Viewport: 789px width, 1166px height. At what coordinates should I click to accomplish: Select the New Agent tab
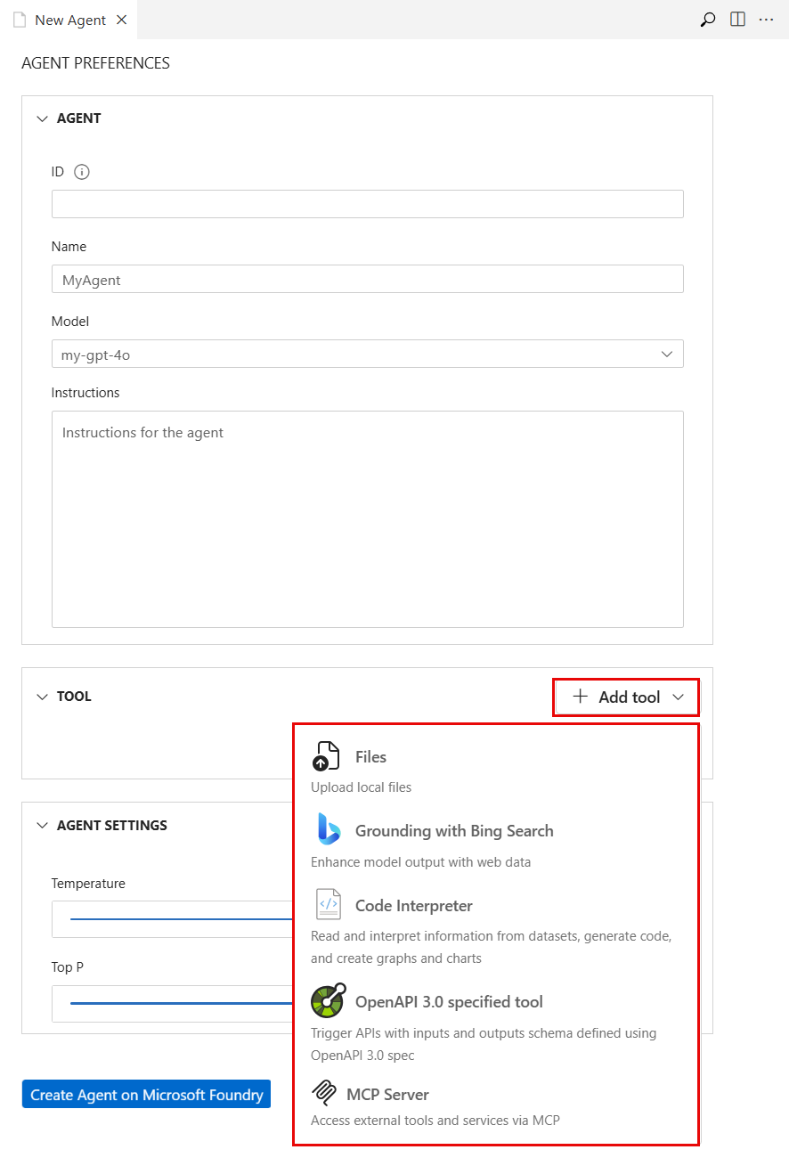(x=70, y=20)
